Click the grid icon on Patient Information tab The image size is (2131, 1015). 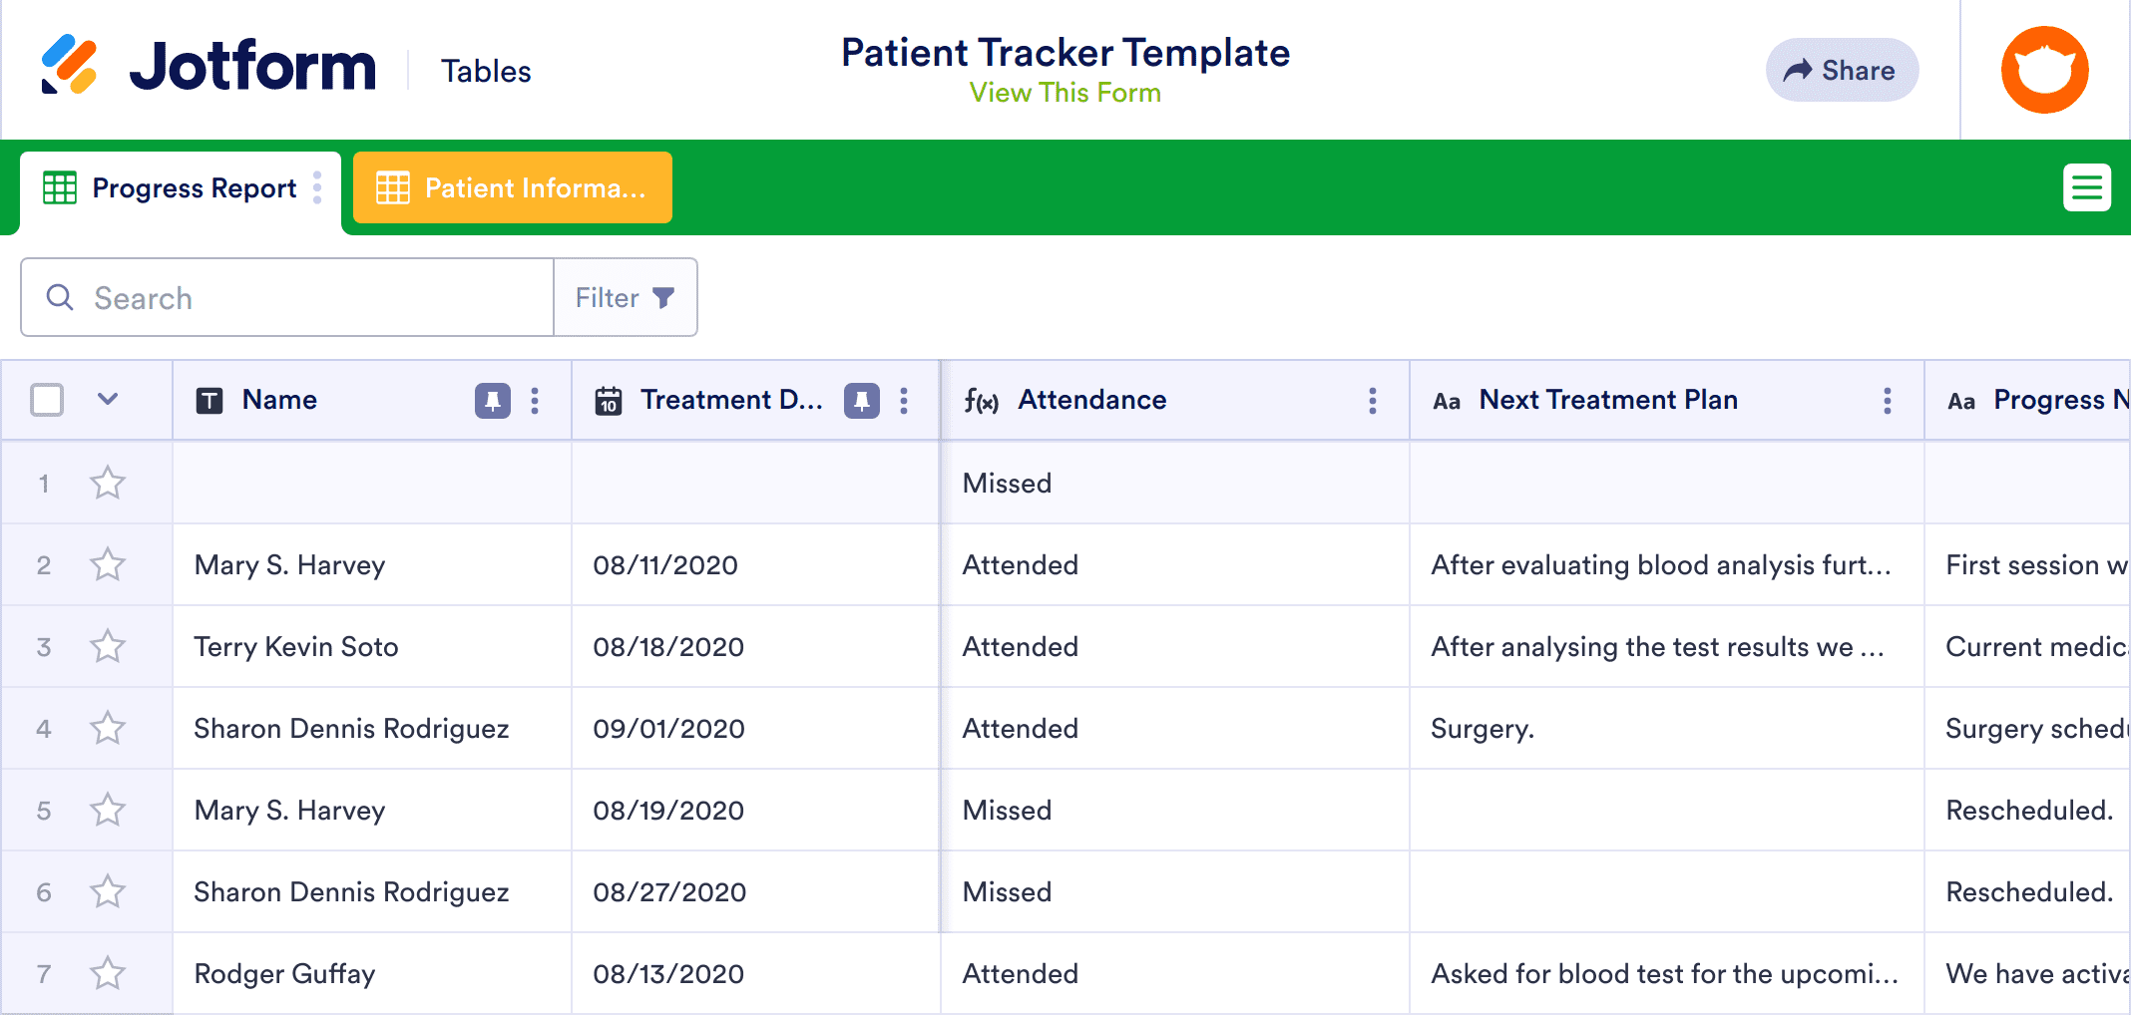pyautogui.click(x=395, y=187)
